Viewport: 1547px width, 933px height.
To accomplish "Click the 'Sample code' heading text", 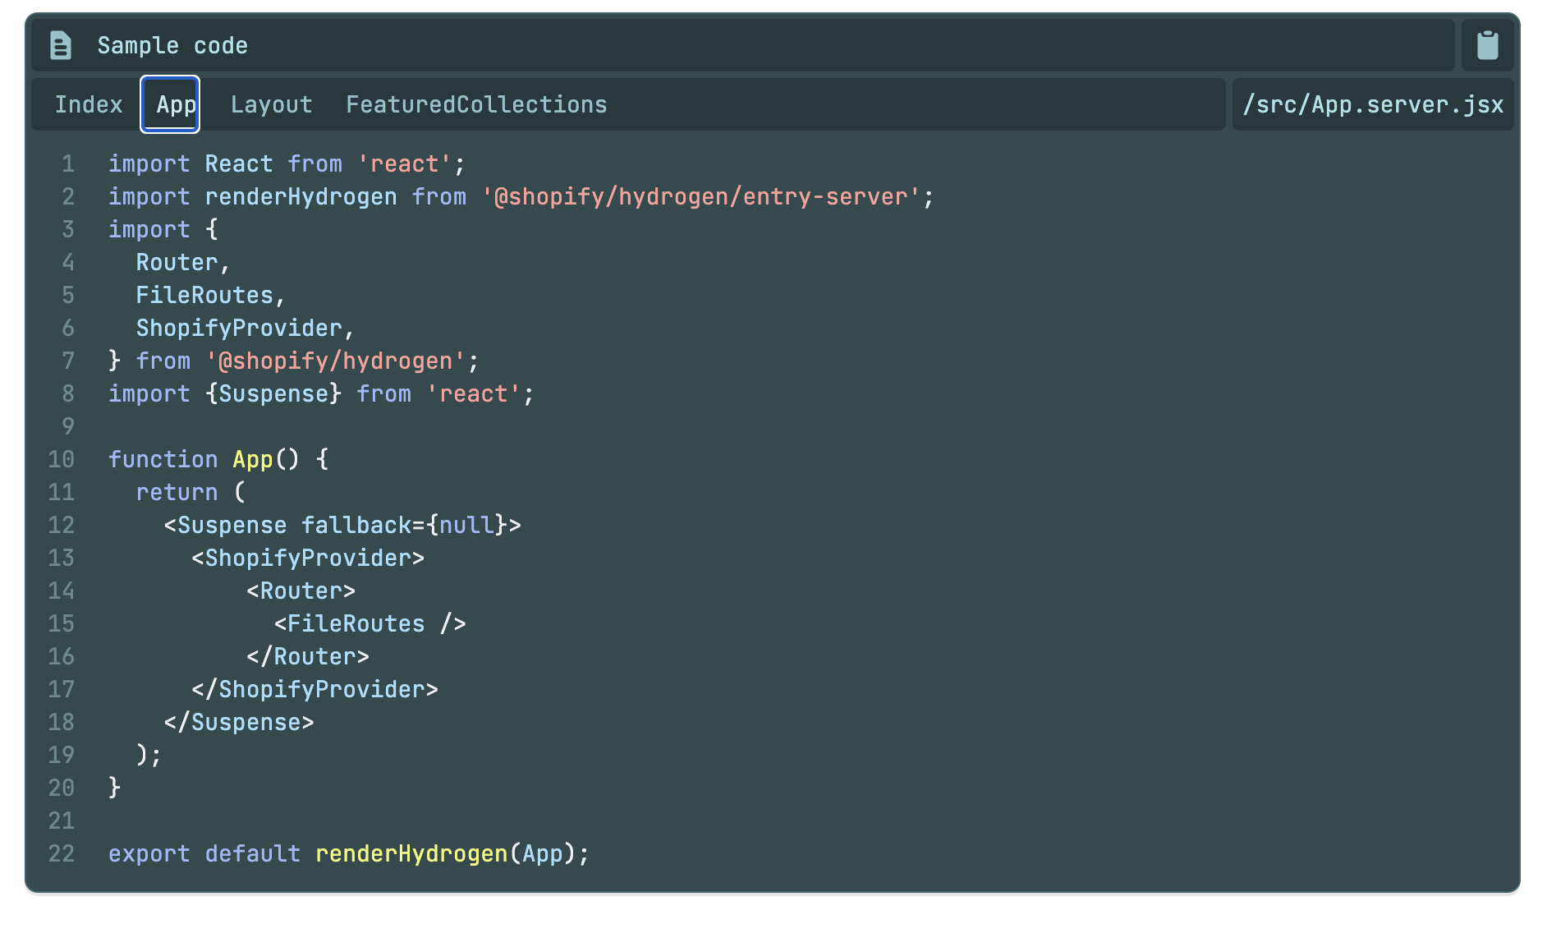I will pos(172,45).
